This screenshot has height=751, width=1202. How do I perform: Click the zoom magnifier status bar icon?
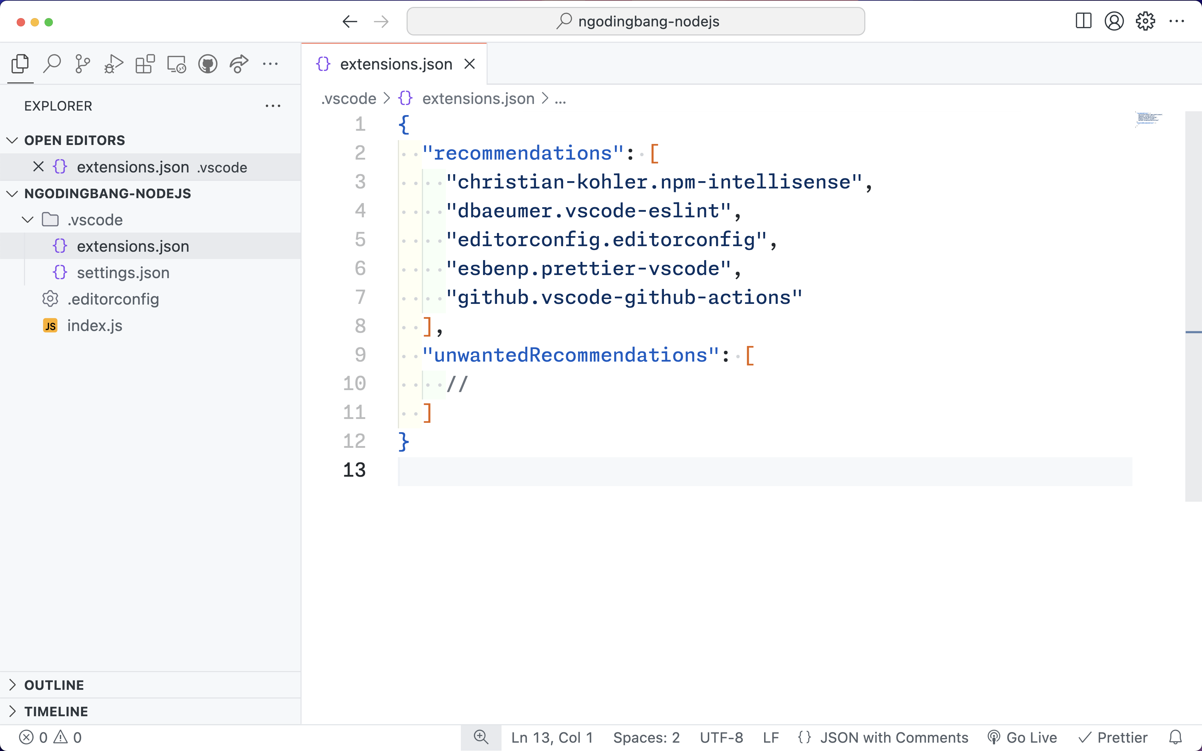click(x=481, y=737)
